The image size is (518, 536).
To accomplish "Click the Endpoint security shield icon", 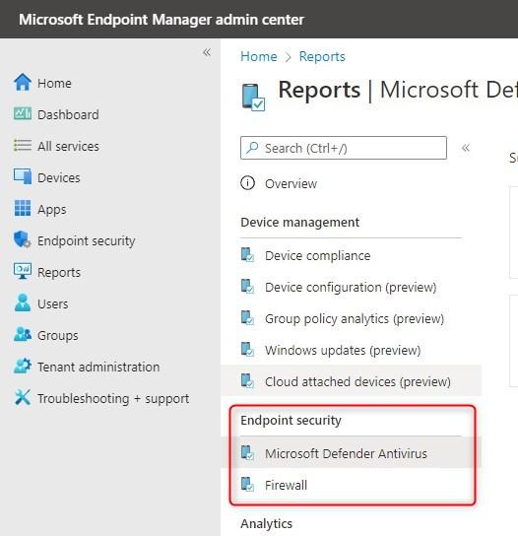I will click(x=23, y=239).
